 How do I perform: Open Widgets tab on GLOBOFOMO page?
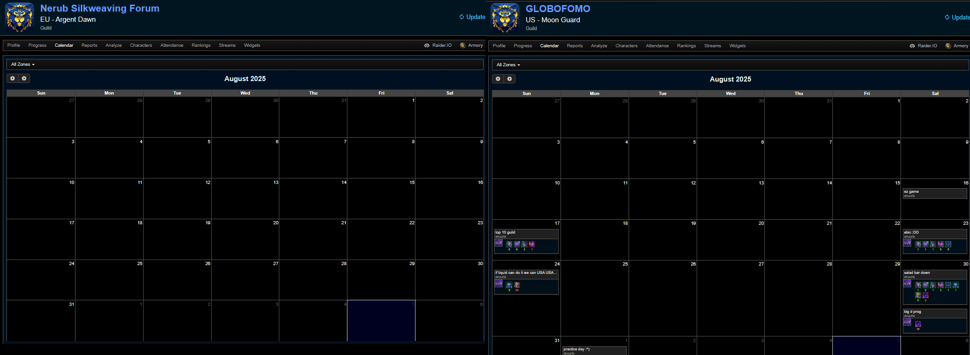737,46
